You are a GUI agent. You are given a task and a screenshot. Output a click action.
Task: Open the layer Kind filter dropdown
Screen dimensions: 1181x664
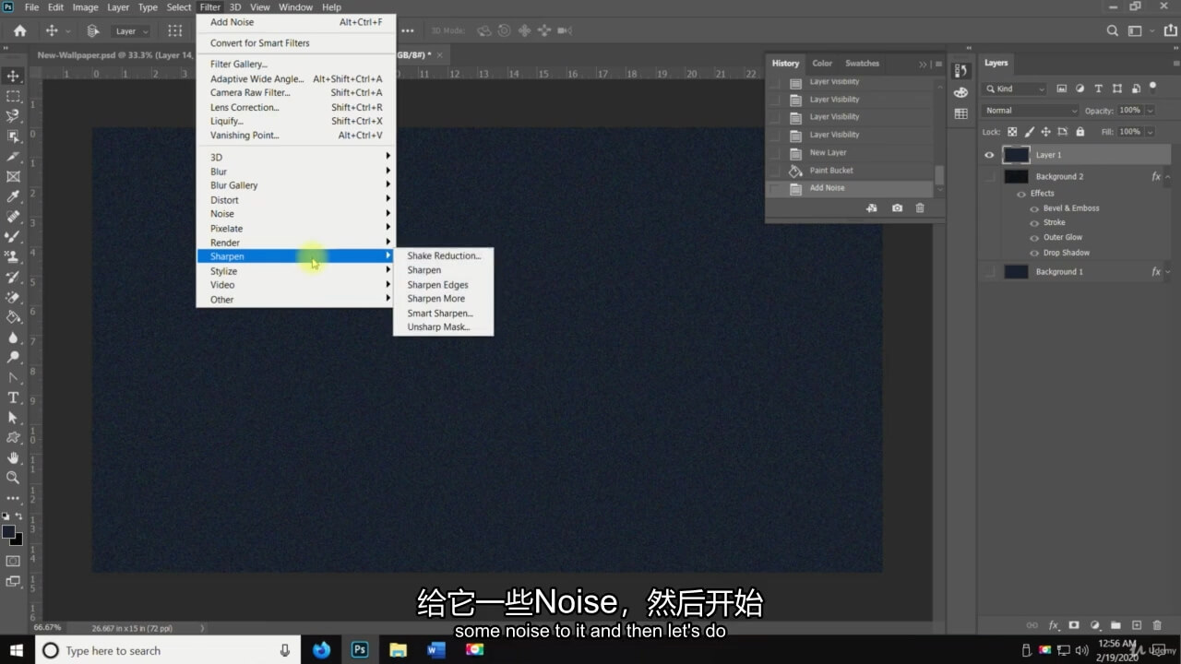(1015, 89)
